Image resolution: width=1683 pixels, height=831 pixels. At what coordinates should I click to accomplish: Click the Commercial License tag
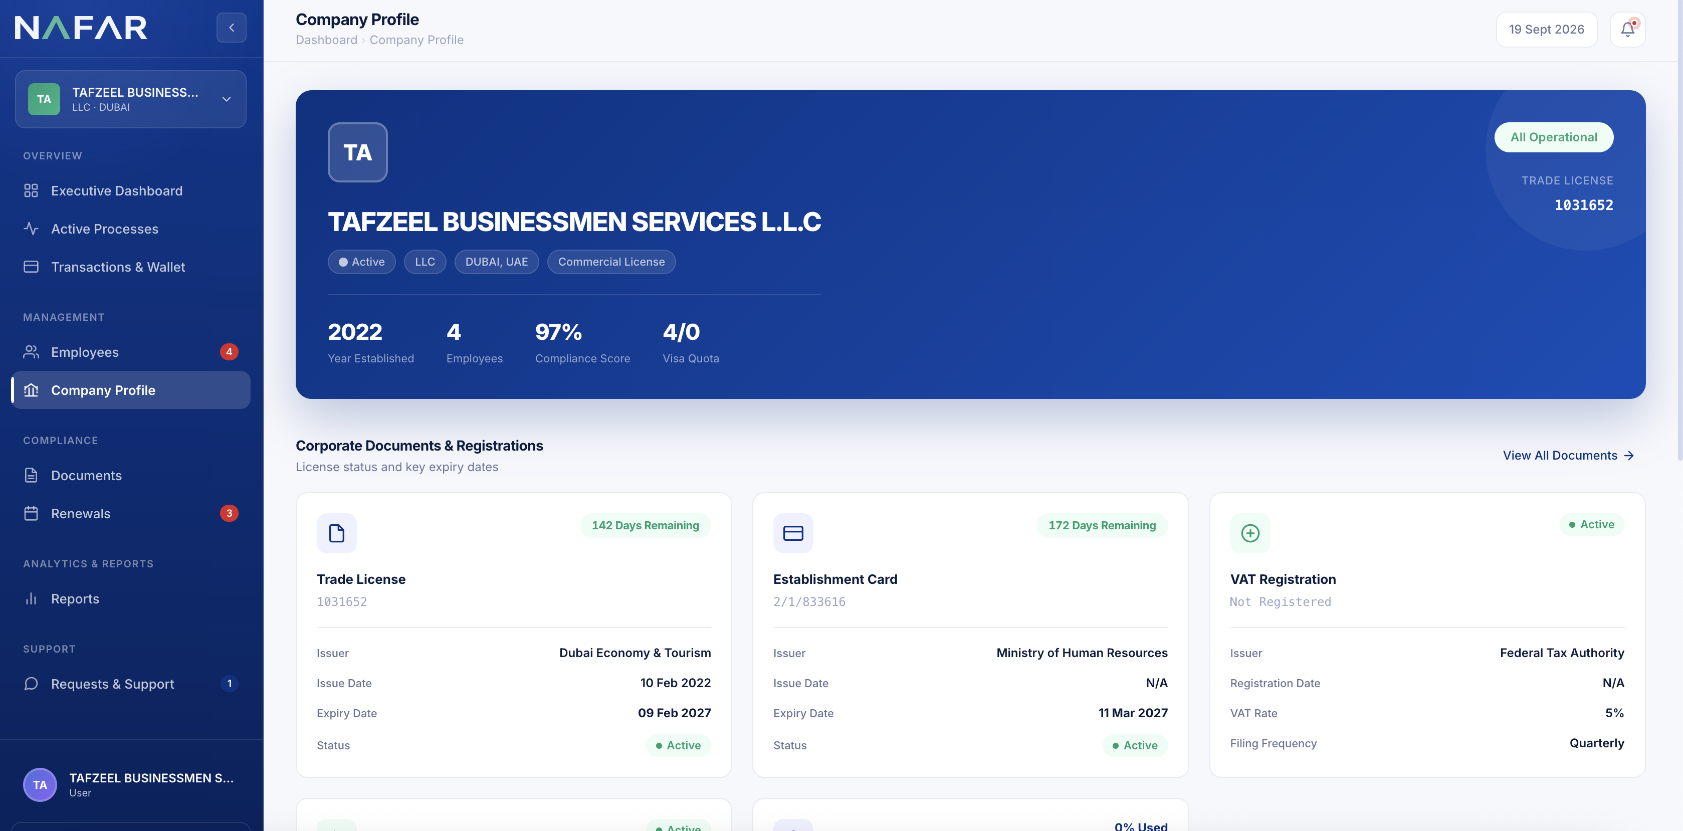(x=611, y=262)
